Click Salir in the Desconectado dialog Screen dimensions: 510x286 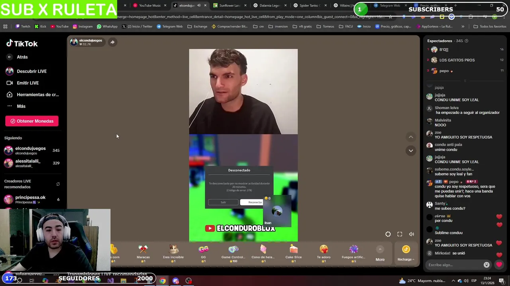223,202
